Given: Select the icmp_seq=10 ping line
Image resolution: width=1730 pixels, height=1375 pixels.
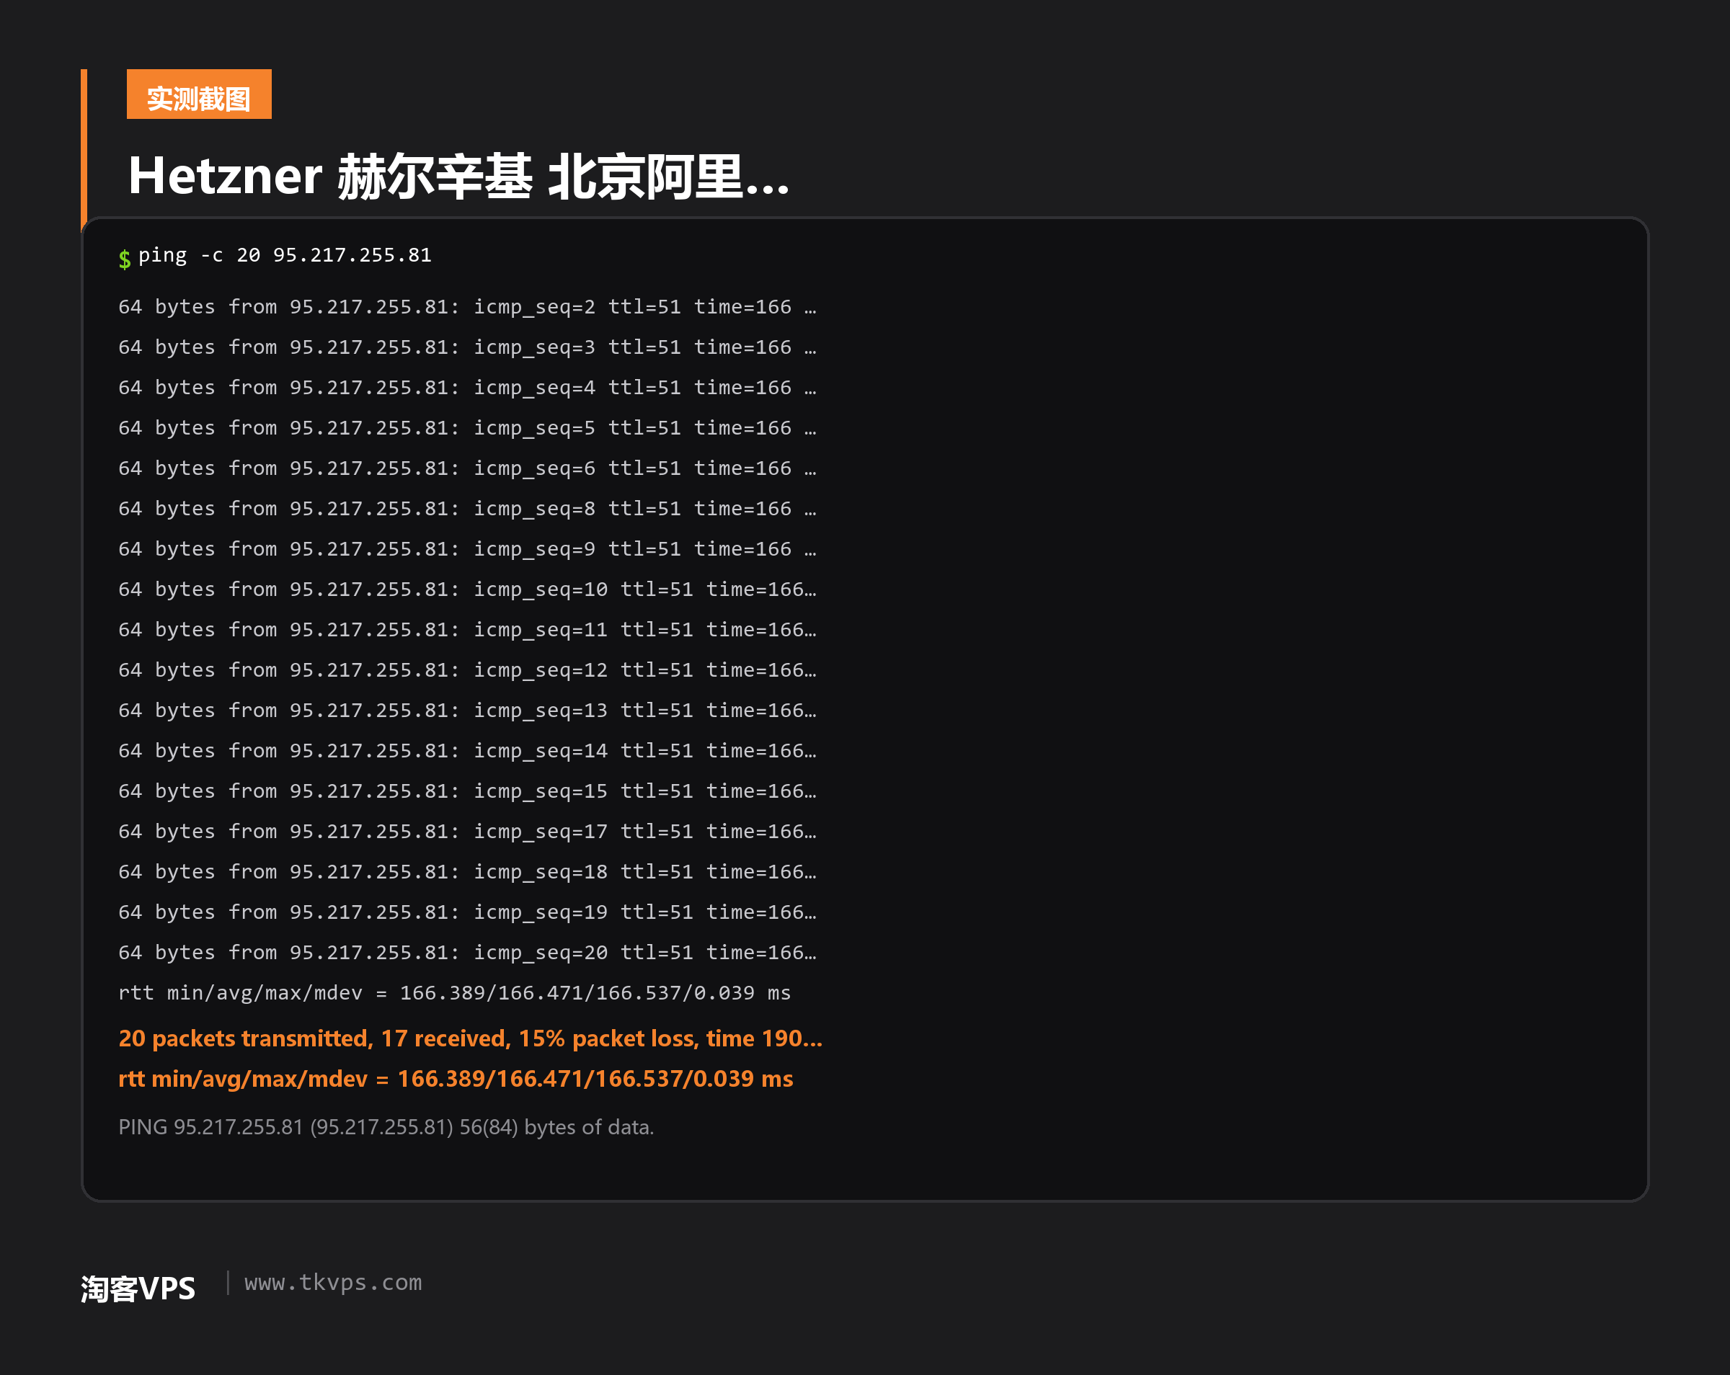Looking at the screenshot, I should (467, 589).
